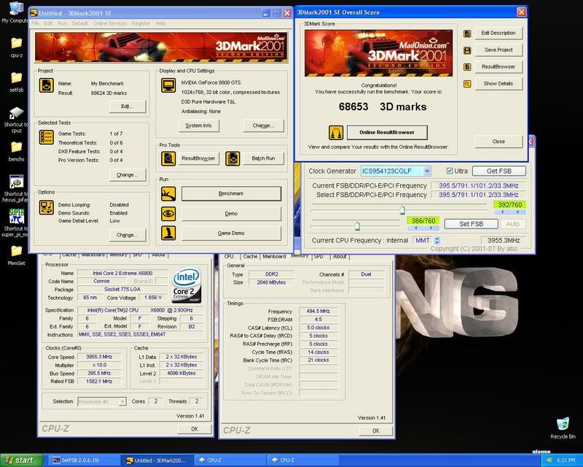The width and height of the screenshot is (583, 467).
Task: Click the upper FSB slider thumb in SetFSB
Action: click(402, 210)
